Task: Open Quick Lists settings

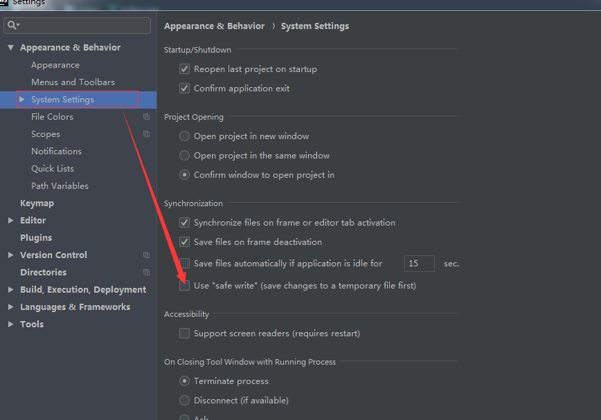Action: [x=53, y=169]
